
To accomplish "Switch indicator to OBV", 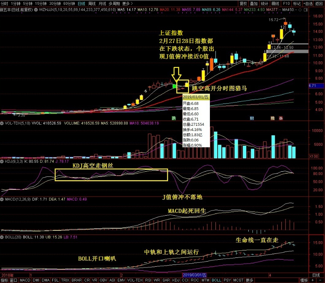I will [x=103, y=280].
